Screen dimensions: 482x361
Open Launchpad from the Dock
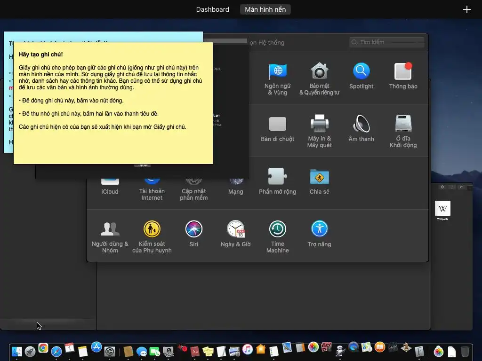(x=30, y=351)
